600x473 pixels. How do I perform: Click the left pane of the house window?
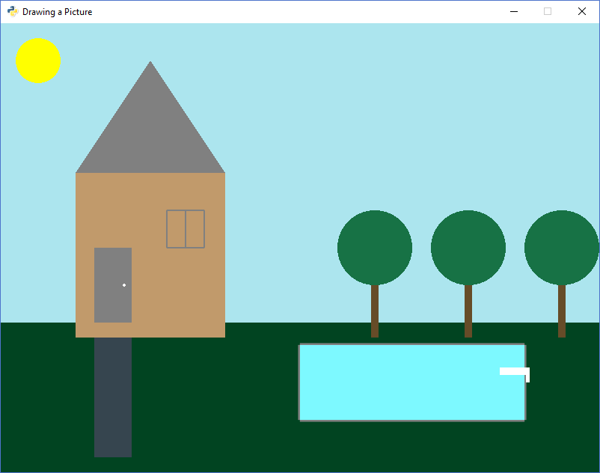click(x=176, y=229)
